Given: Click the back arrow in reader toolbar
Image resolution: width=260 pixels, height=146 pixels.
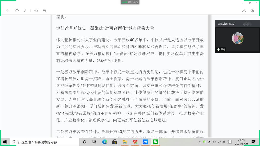Looking at the screenshot, I should [x=8, y=11].
